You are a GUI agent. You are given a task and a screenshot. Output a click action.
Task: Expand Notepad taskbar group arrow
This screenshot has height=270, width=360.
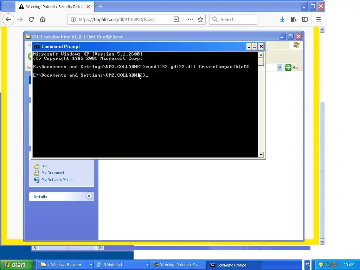[147, 265]
